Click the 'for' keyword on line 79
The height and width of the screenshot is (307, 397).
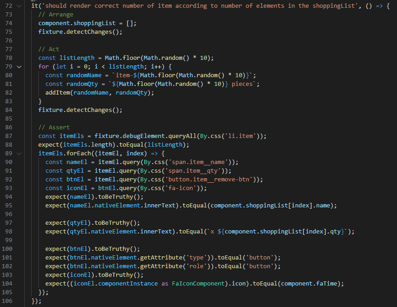click(x=43, y=67)
